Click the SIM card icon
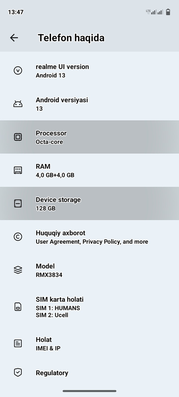Screen dimensions: 179x397 coord(18,307)
